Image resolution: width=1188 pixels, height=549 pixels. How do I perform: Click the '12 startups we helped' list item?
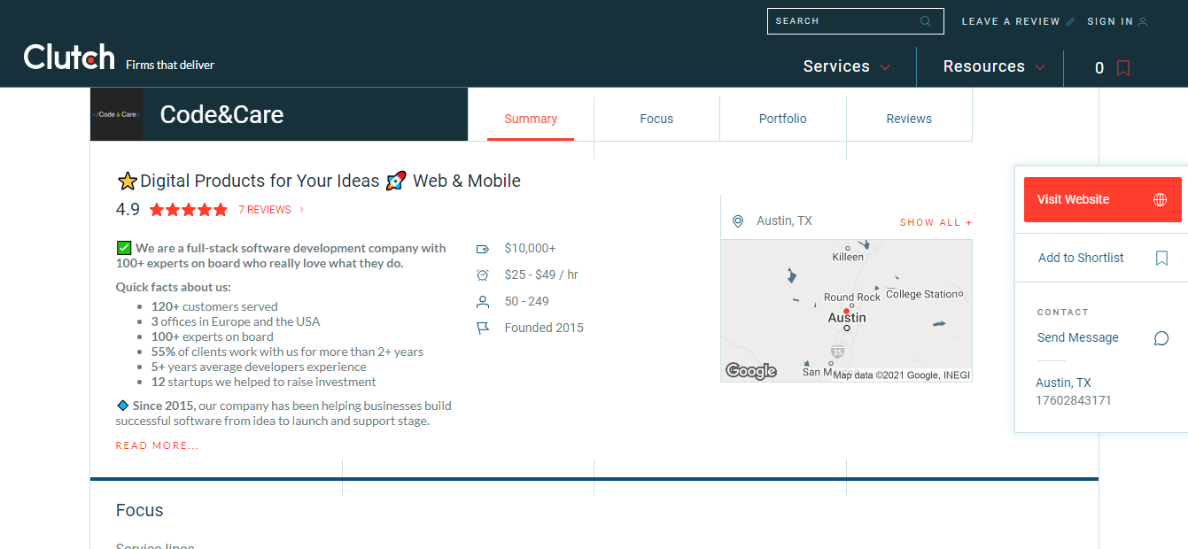[x=264, y=382]
